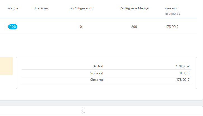This screenshot has width=203, height=116.
Task: Click the Gesamt column header
Action: (171, 8)
